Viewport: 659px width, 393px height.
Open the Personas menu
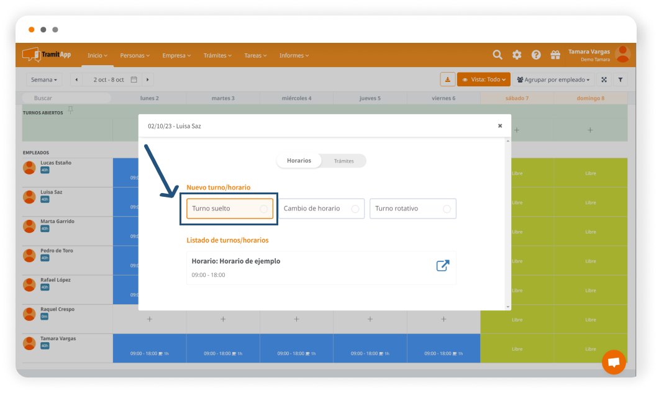point(135,55)
